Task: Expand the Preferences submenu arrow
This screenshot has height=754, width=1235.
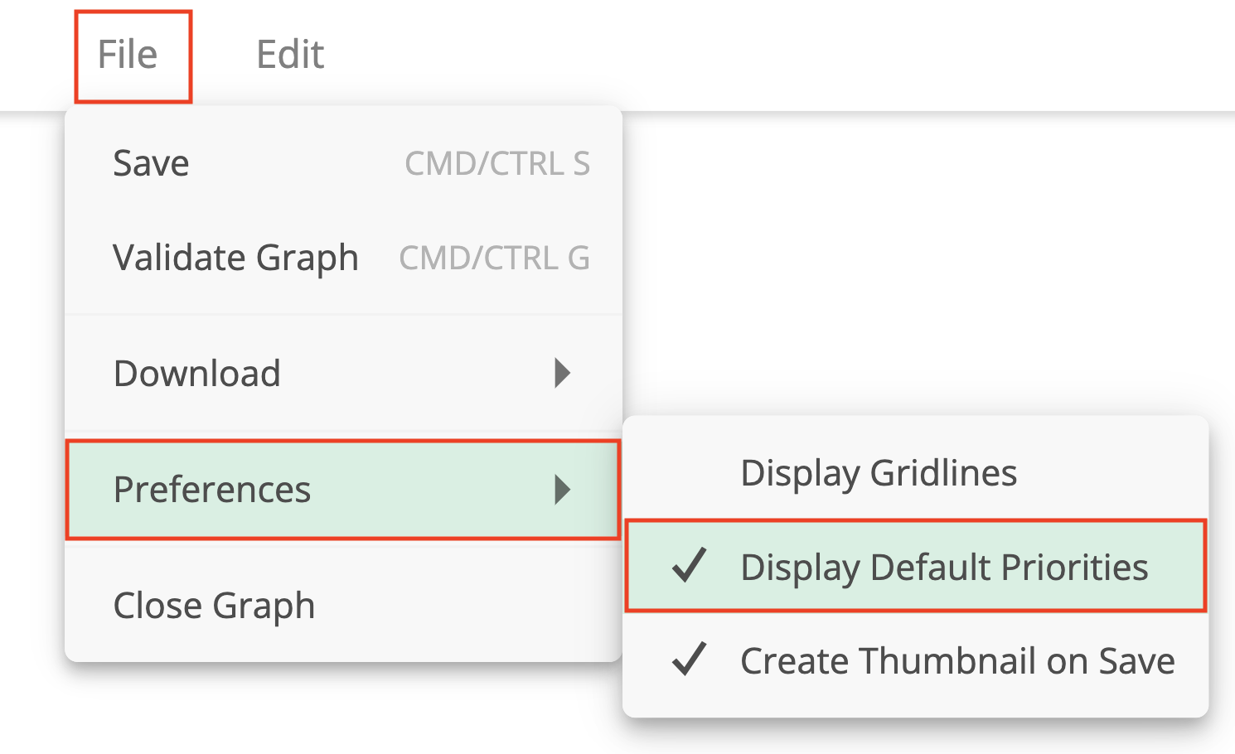Action: (563, 490)
